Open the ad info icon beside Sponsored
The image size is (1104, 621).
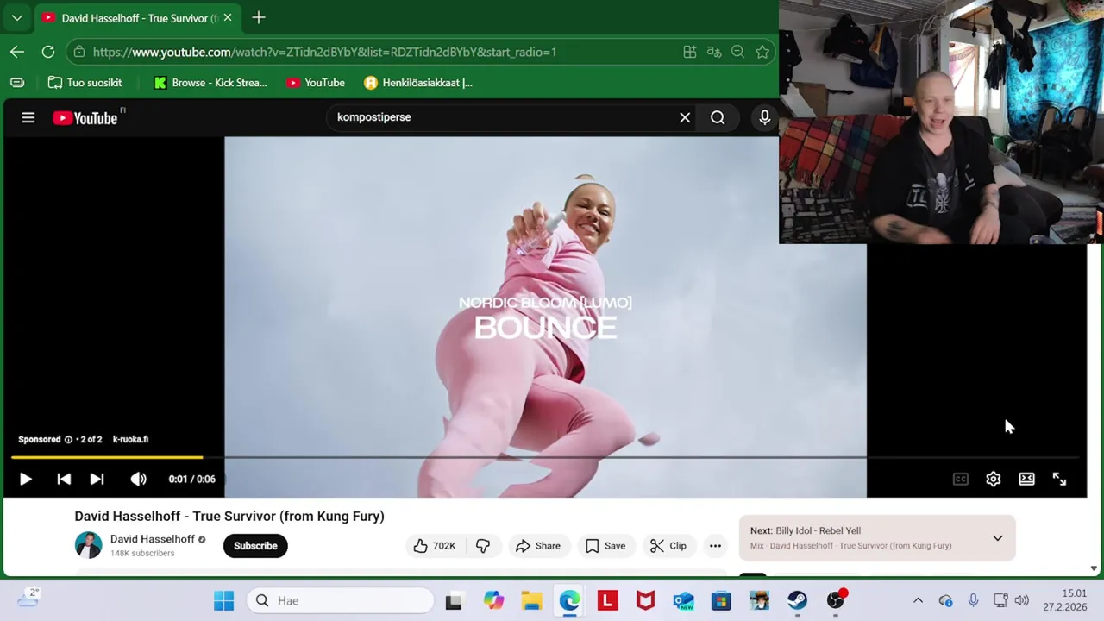point(68,439)
